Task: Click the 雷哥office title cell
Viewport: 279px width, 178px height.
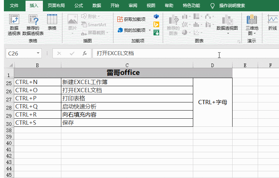Action: coord(123,73)
